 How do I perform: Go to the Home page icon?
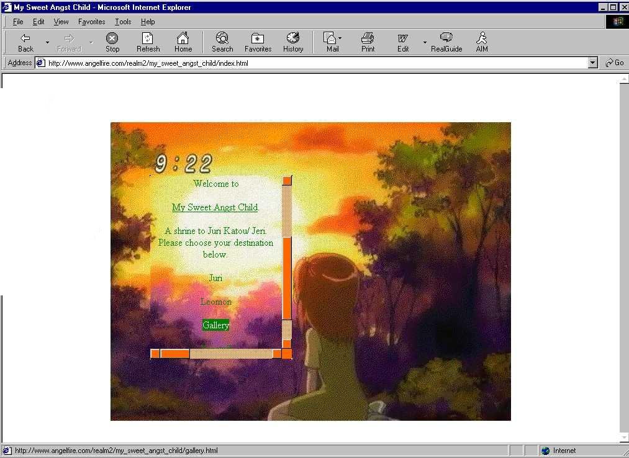pos(183,42)
